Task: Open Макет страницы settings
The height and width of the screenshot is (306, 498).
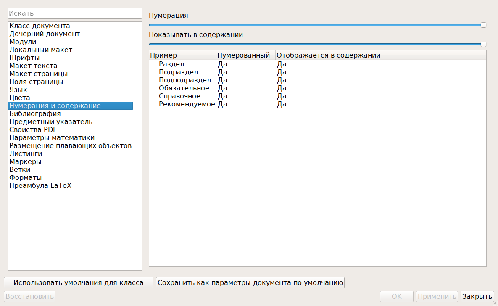Action: click(x=70, y=74)
